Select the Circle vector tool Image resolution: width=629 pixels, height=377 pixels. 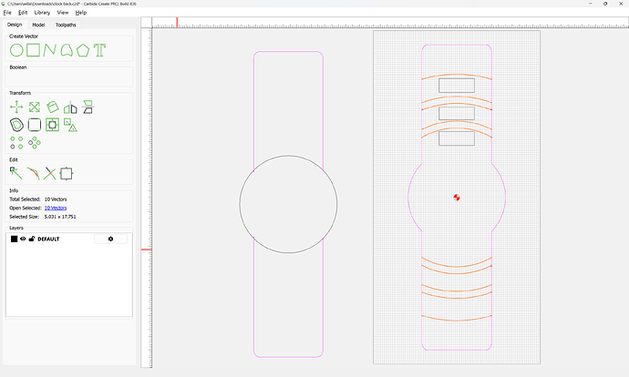point(16,49)
